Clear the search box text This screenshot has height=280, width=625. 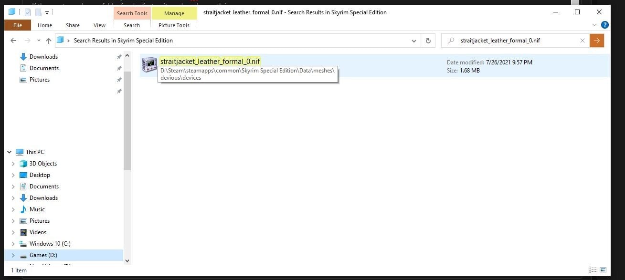pyautogui.click(x=582, y=41)
